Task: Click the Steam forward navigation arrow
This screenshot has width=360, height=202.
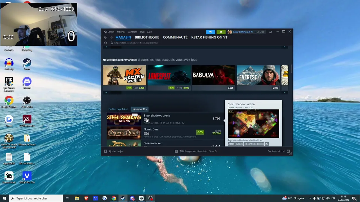Action: [x=111, y=37]
